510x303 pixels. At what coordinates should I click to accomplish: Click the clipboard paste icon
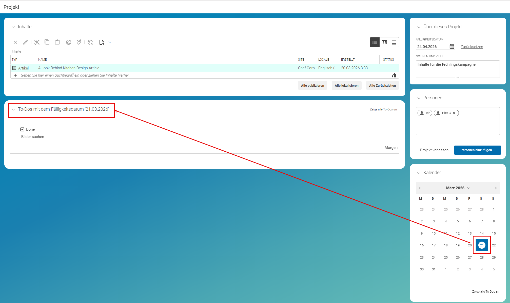[x=57, y=42]
